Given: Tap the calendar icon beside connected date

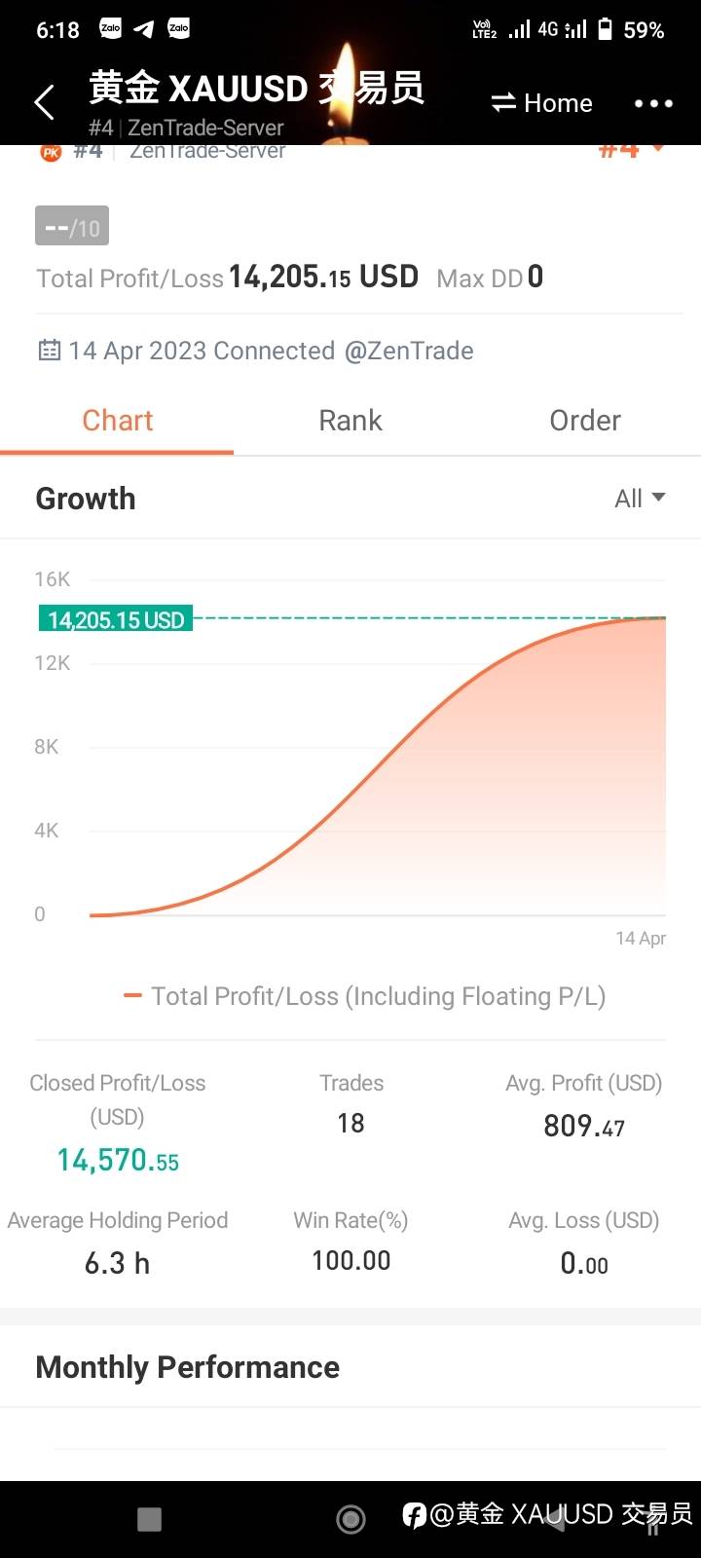Looking at the screenshot, I should (x=49, y=351).
